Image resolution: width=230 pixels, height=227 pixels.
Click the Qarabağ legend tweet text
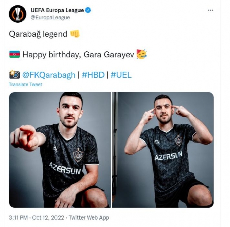38,34
